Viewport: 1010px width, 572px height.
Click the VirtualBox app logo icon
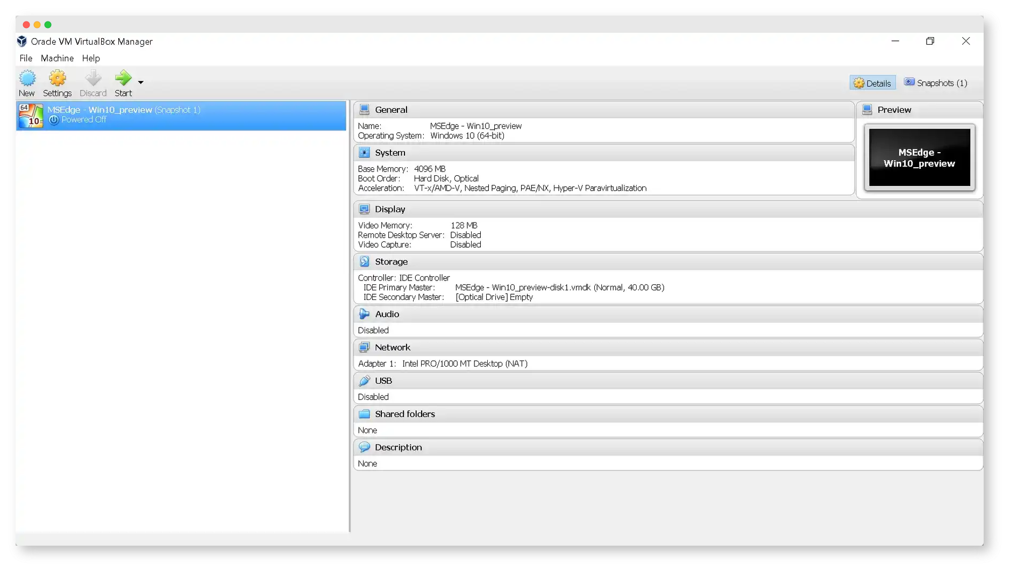point(22,41)
